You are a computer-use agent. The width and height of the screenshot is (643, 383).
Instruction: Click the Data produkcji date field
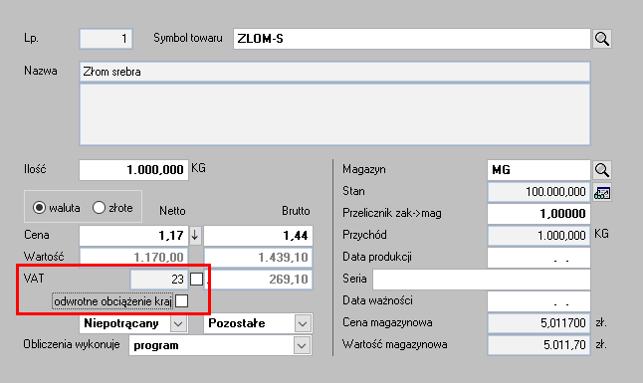(x=538, y=257)
